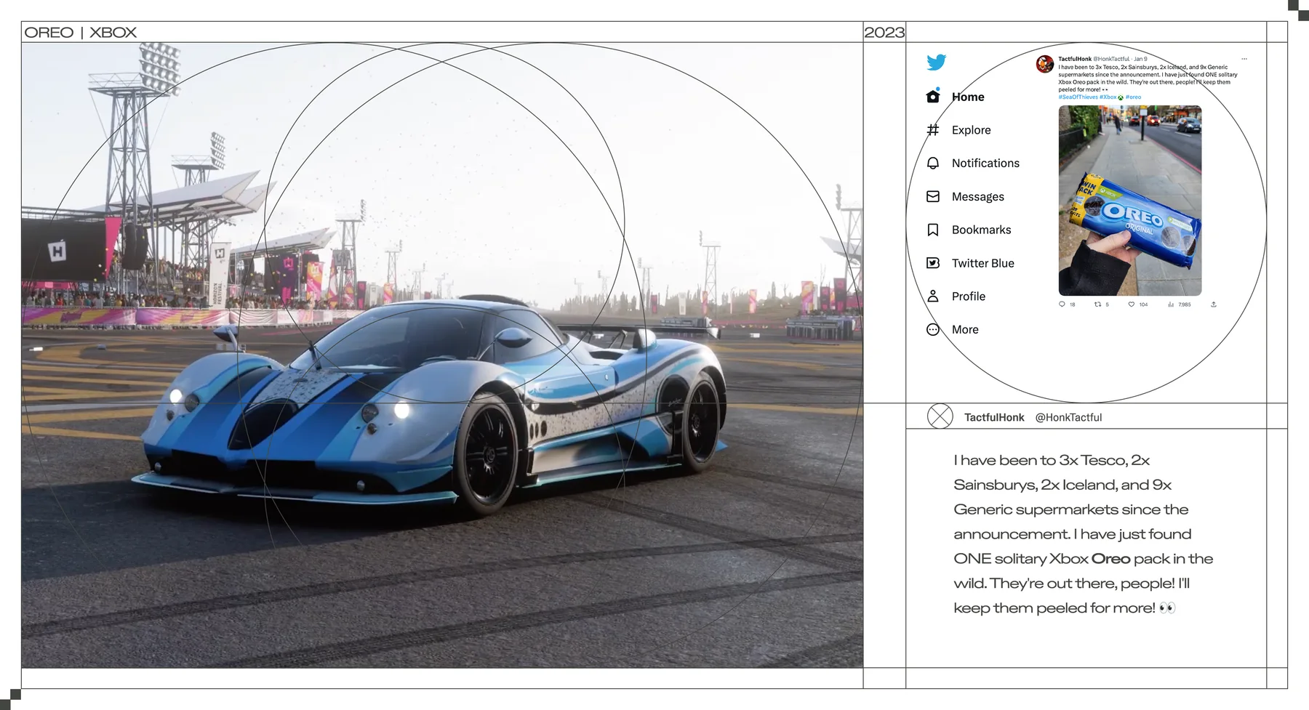
Task: Open tweet three-dot options menu
Action: pyautogui.click(x=1244, y=59)
